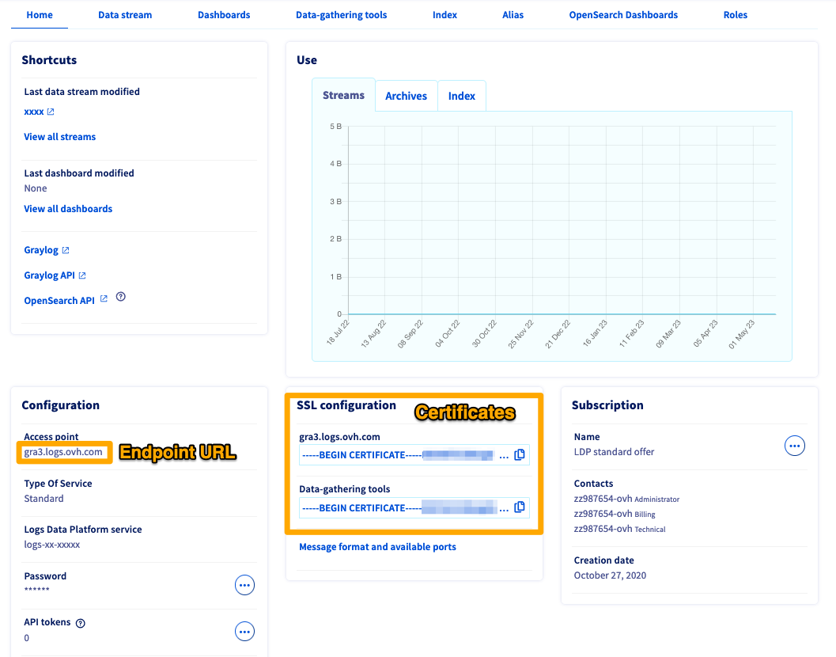Open the Password actions ellipsis menu

tap(244, 584)
